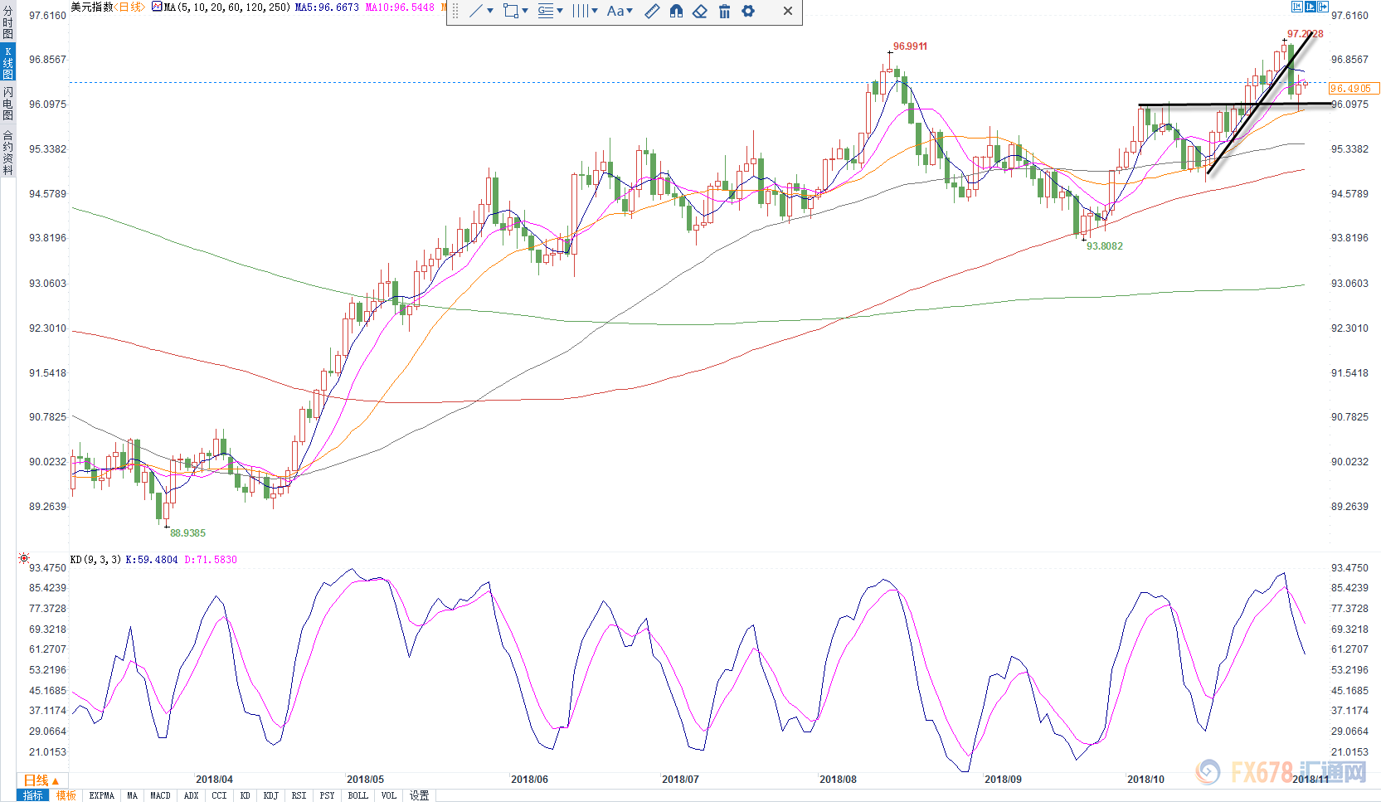Screen dimensions: 1381x802
Task: Open 合约资料 sidebar tab
Action: [7, 153]
